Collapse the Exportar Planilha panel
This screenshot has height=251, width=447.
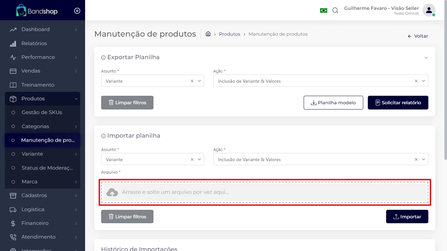[x=426, y=58]
